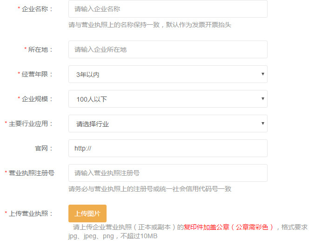Focus the 所在地 text box
This screenshot has height=241, width=309.
(168, 49)
